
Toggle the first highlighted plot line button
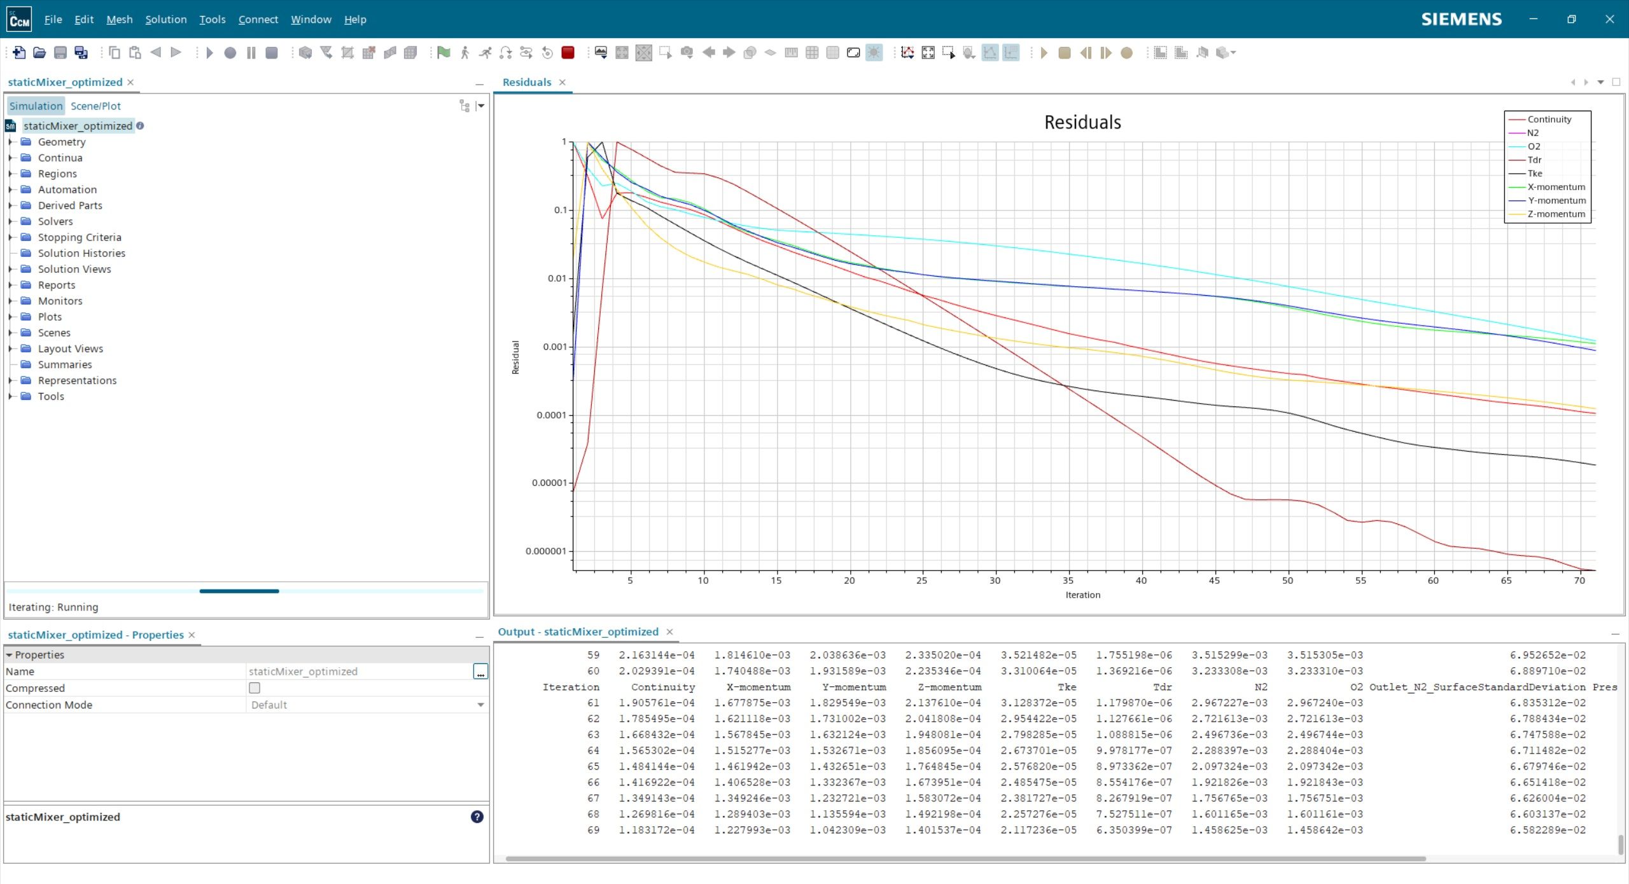(x=990, y=53)
